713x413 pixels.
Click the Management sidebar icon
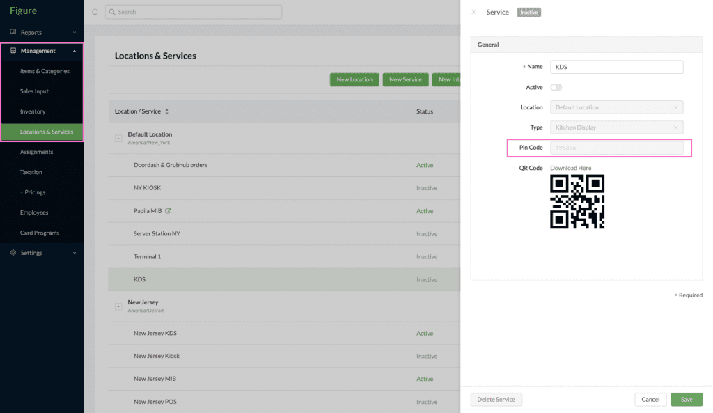[13, 50]
